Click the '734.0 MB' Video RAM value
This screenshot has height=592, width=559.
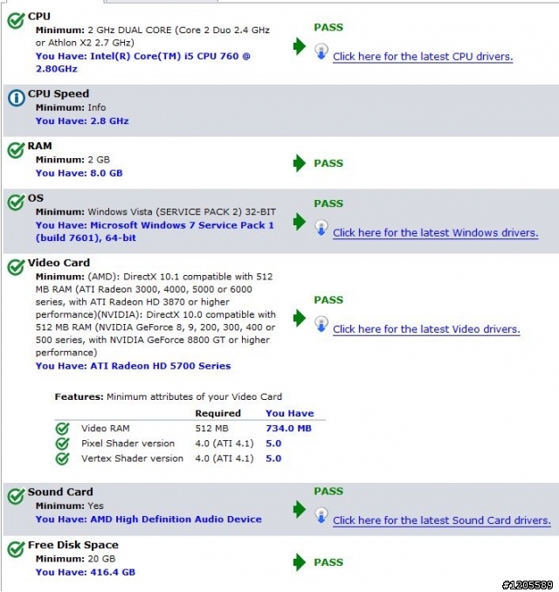[288, 429]
